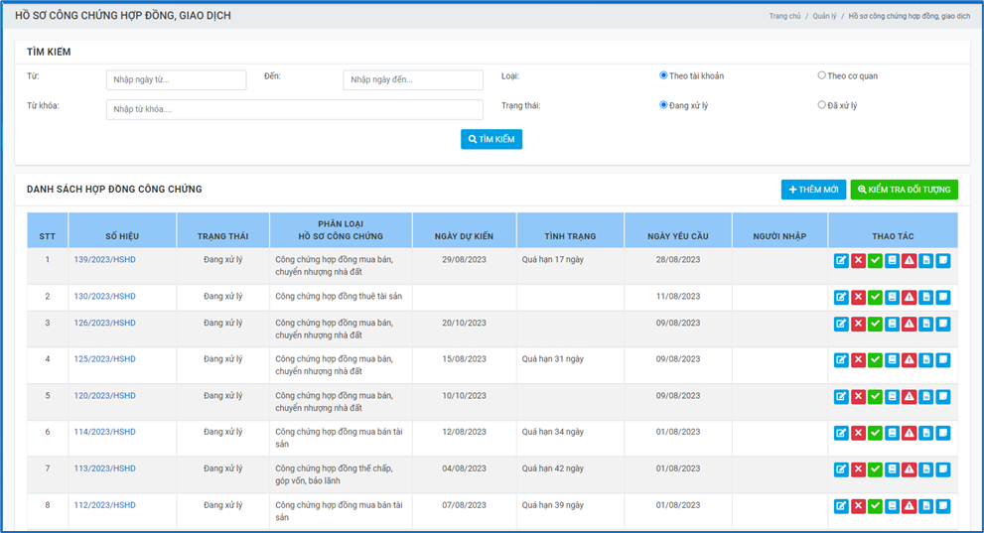Screen dimensions: 984x533
Task: Click the edit pencil icon for 112/2023/HSHD
Action: (841, 506)
